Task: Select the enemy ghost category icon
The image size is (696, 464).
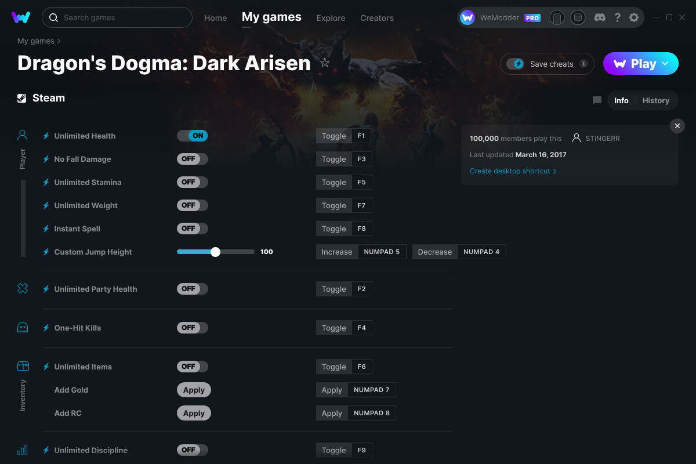Action: pyautogui.click(x=23, y=328)
